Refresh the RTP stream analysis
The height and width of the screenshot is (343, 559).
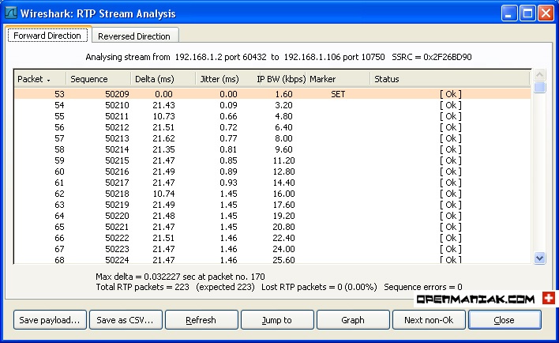pyautogui.click(x=201, y=320)
